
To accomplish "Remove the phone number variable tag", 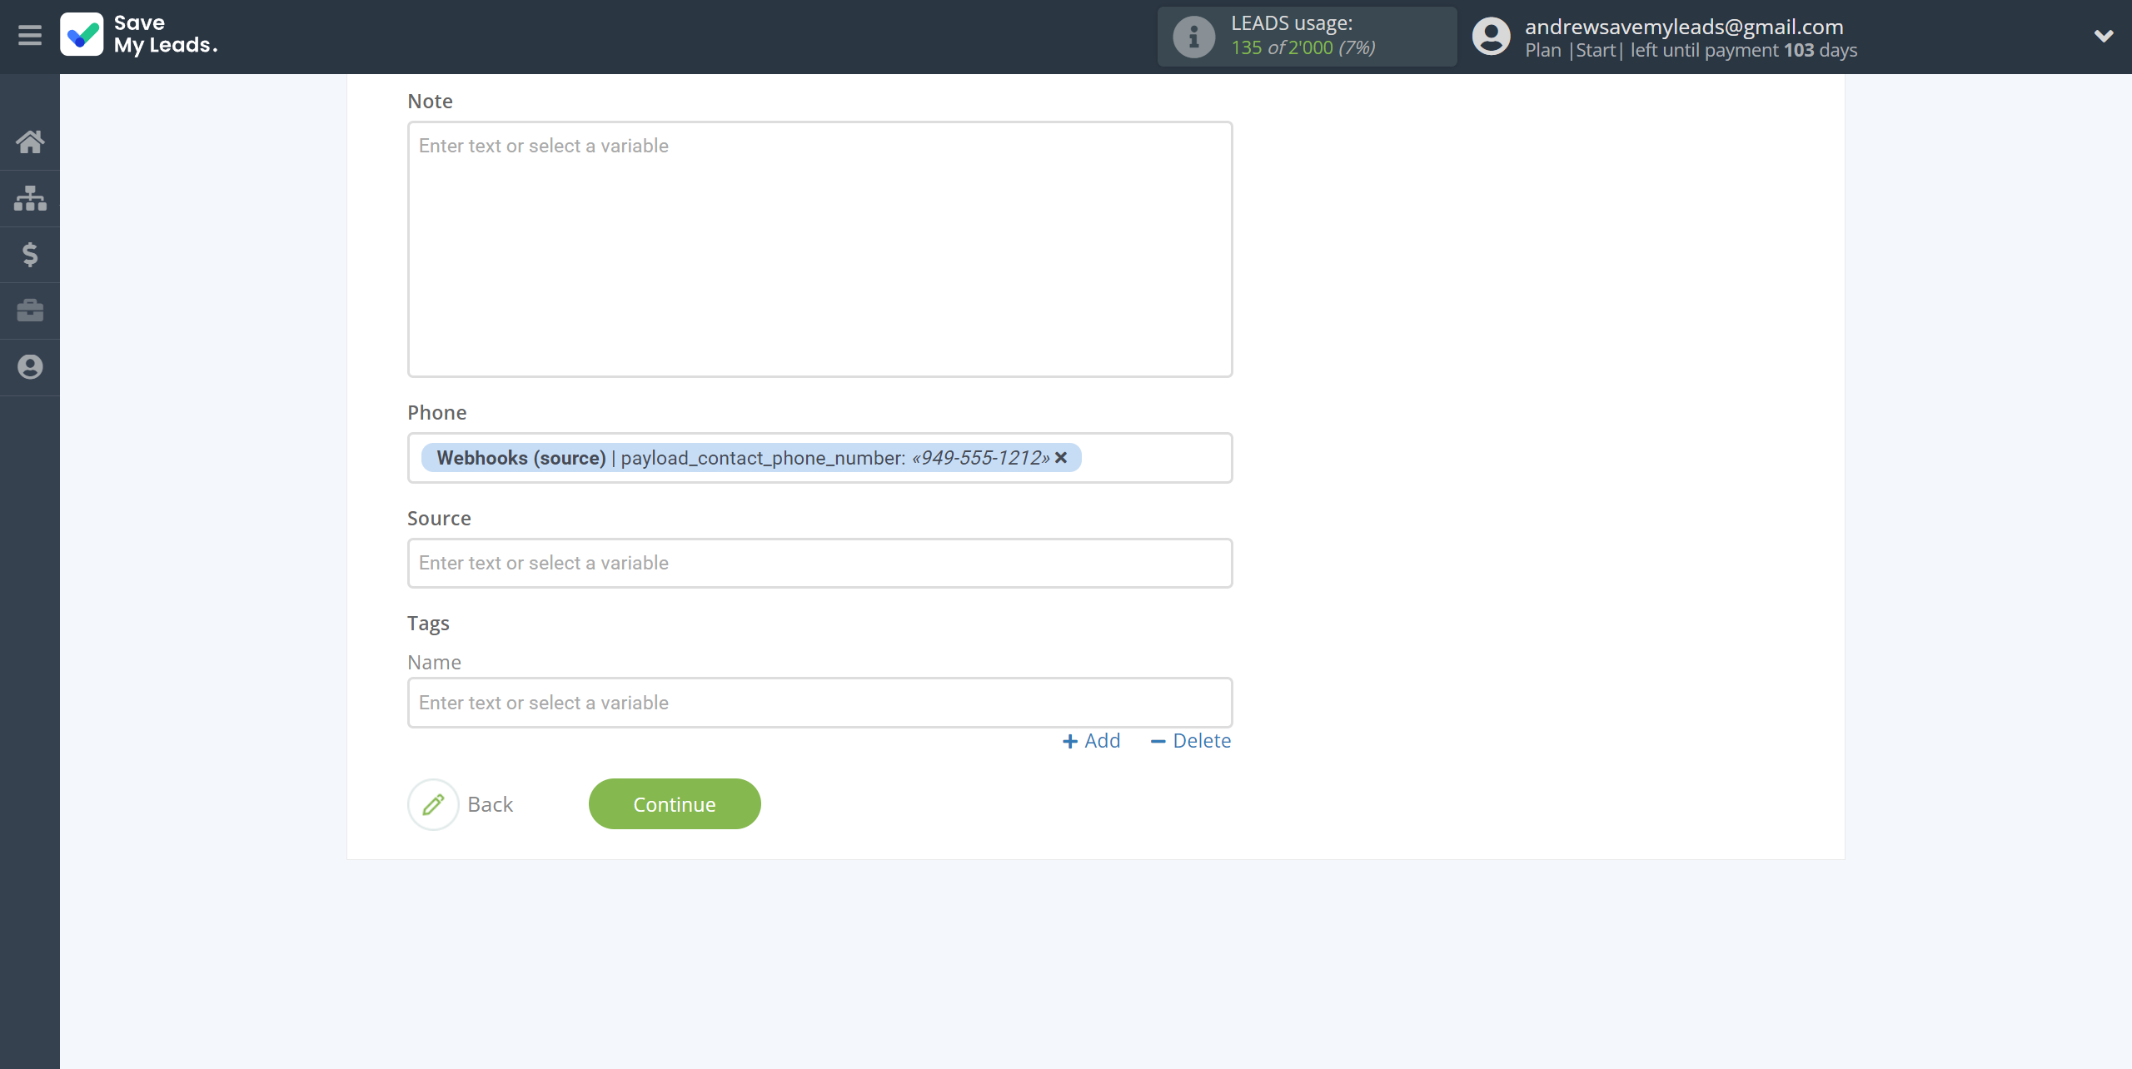I will coord(1061,458).
